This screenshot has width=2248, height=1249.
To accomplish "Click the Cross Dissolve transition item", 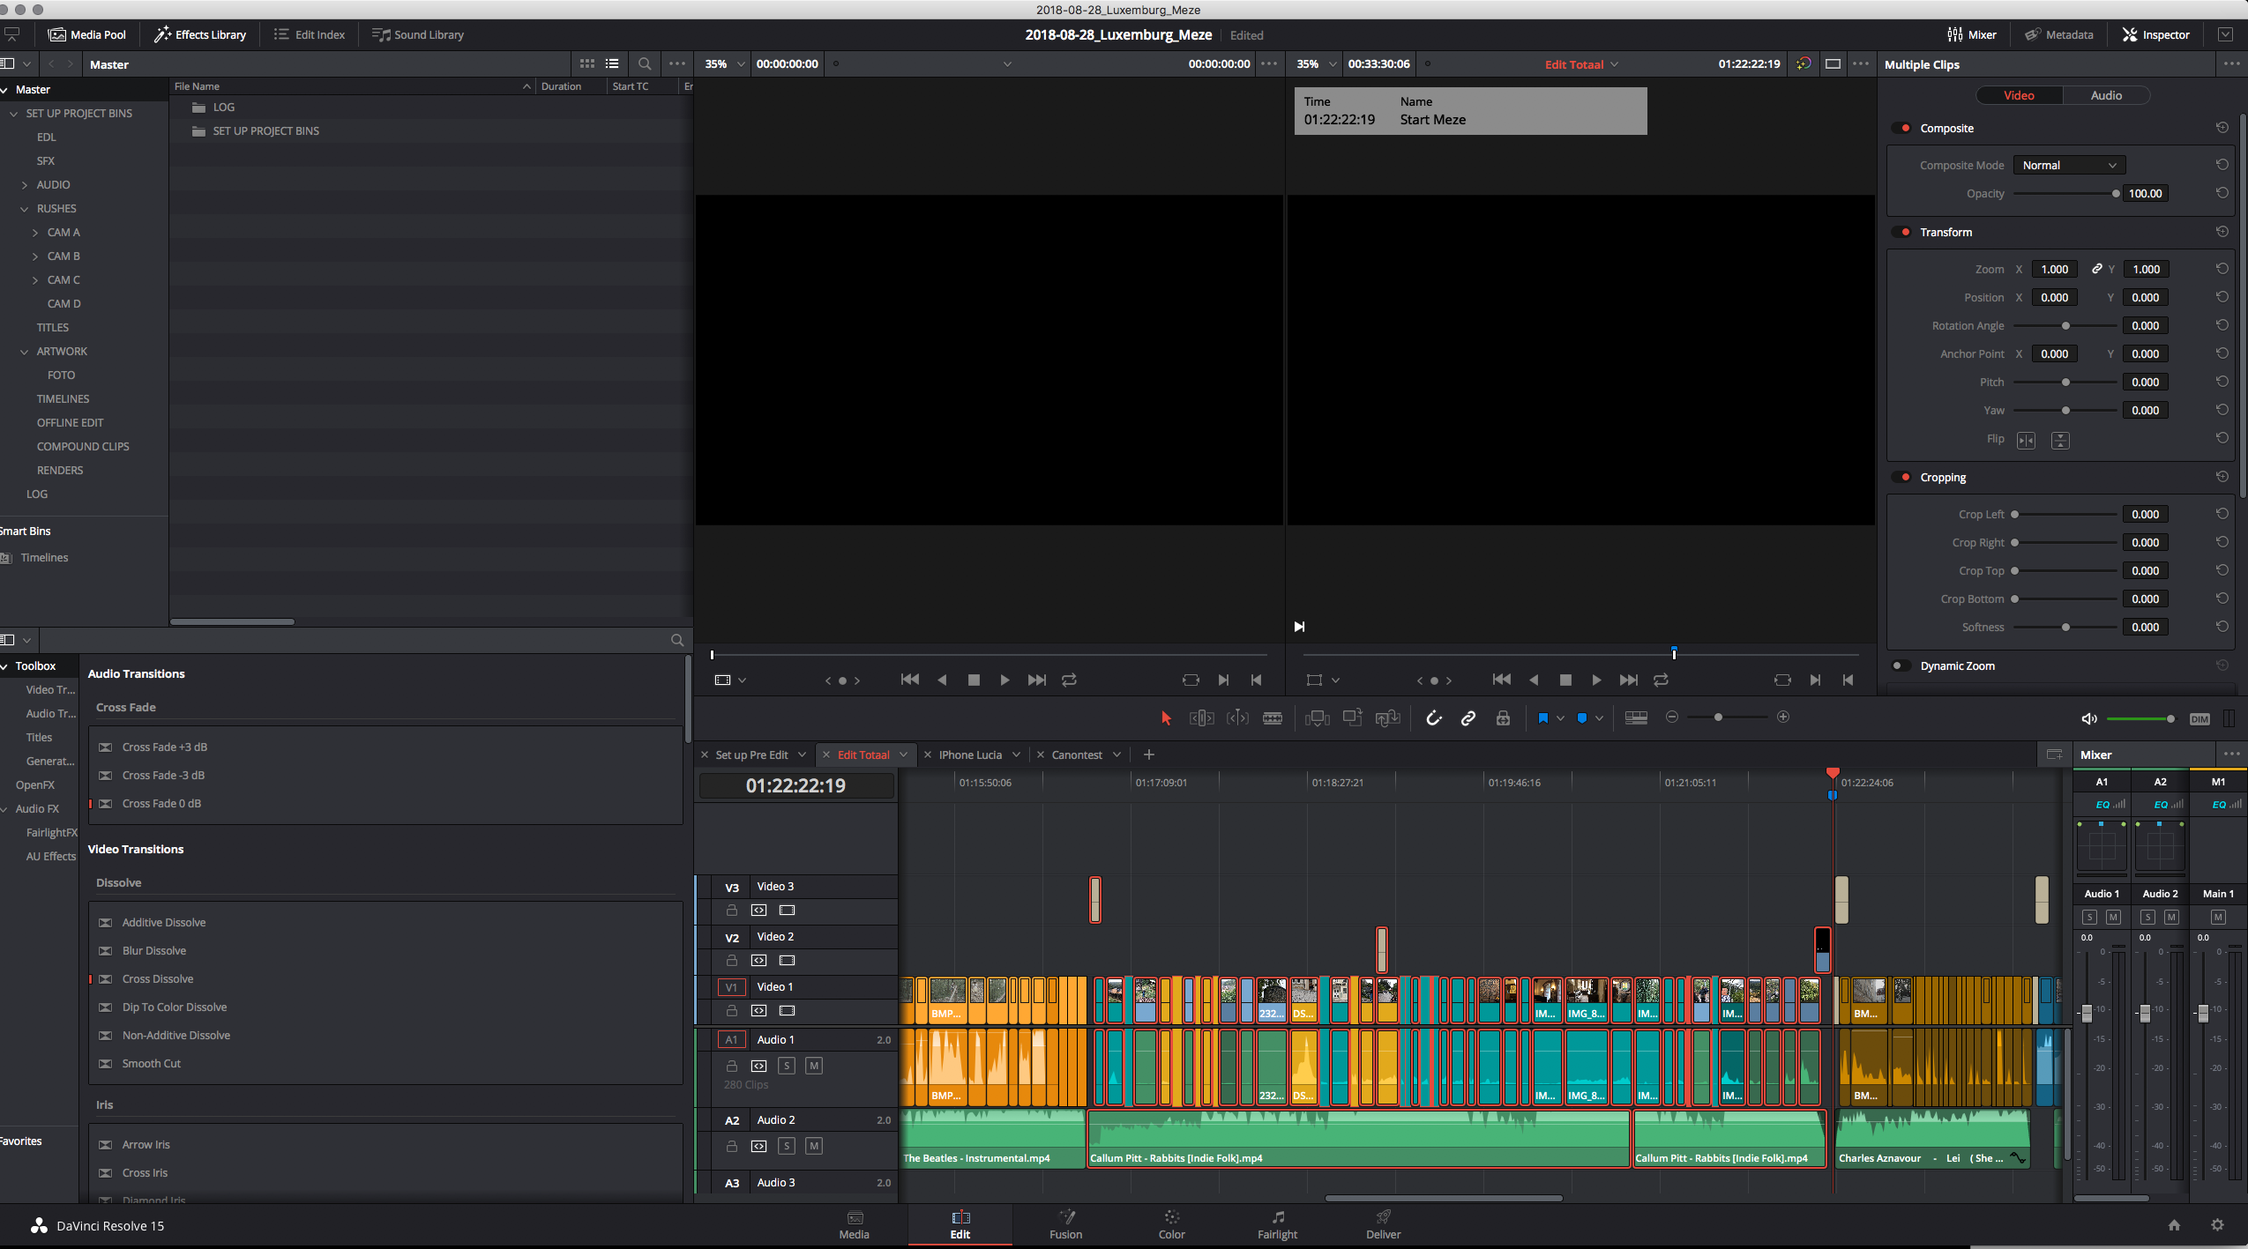I will click(x=157, y=978).
